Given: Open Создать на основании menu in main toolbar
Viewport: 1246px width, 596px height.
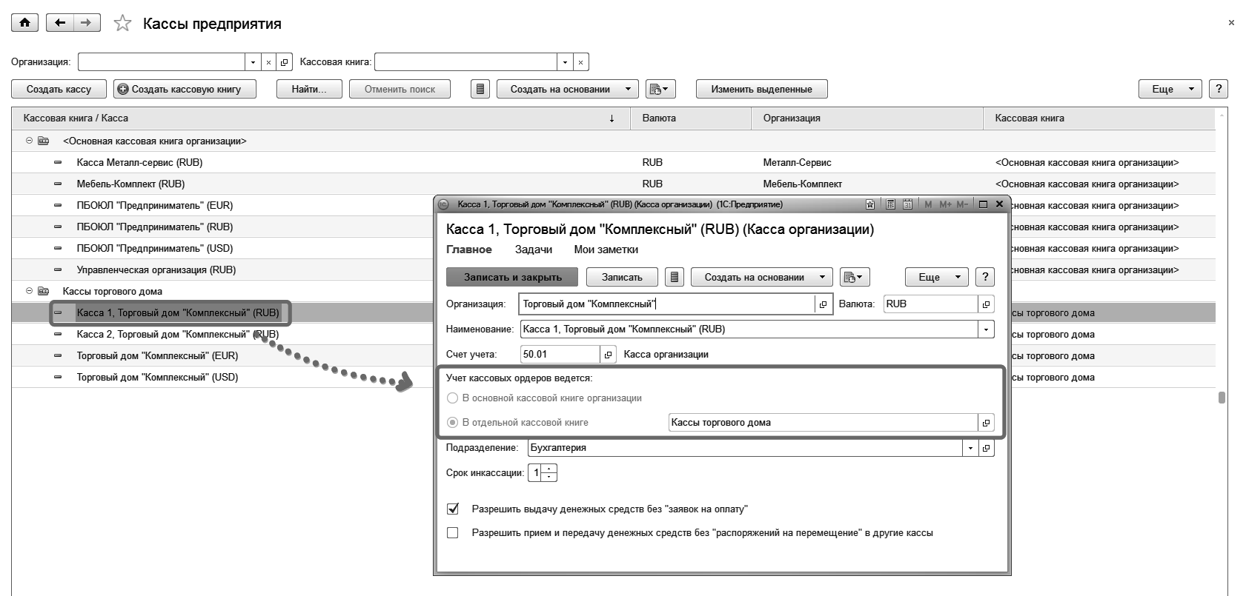Looking at the screenshot, I should tap(568, 90).
